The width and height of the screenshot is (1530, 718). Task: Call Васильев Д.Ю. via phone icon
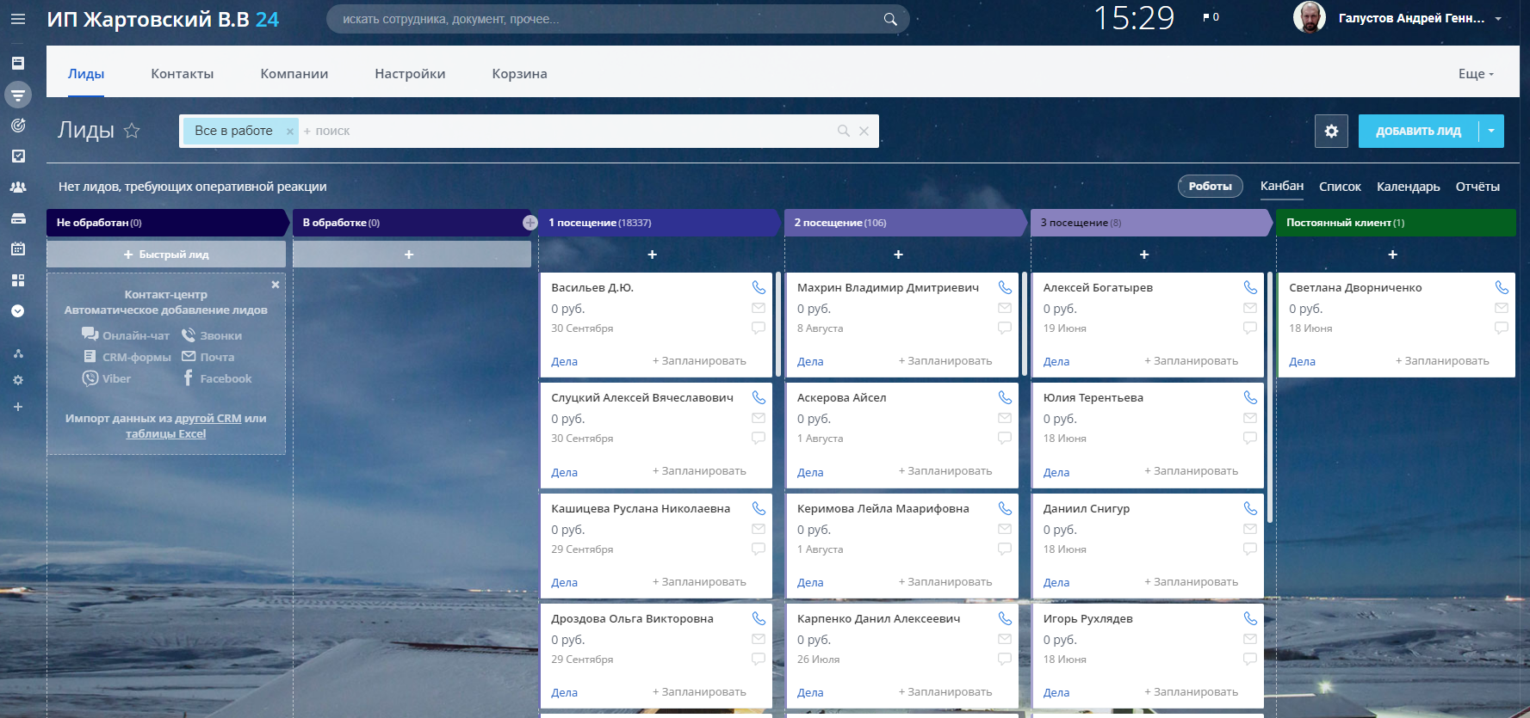759,287
